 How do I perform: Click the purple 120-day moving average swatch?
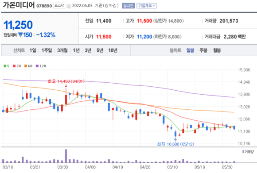pos(37,66)
